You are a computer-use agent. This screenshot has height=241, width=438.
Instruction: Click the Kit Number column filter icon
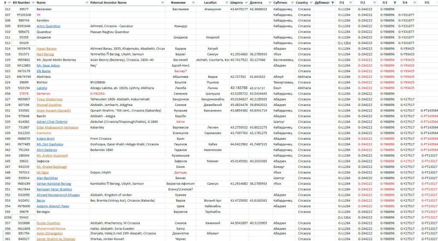33,3
